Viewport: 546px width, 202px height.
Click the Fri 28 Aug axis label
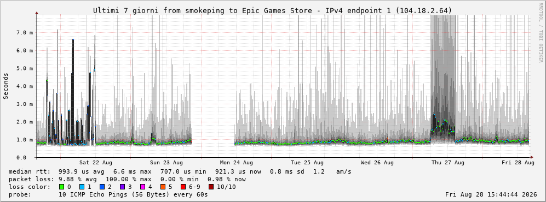tap(518, 163)
